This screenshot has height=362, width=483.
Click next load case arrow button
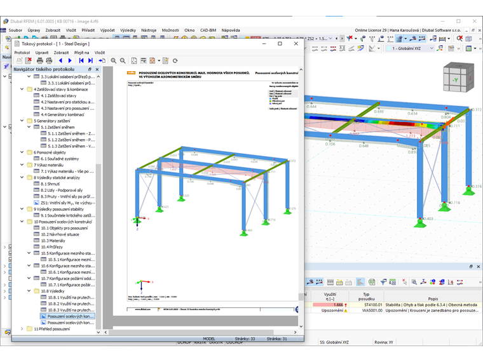tap(342, 39)
